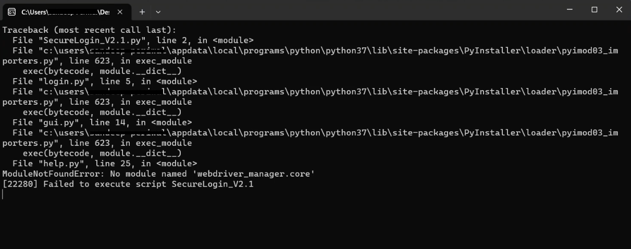Click the text cursor below the output

pyautogui.click(x=3, y=194)
